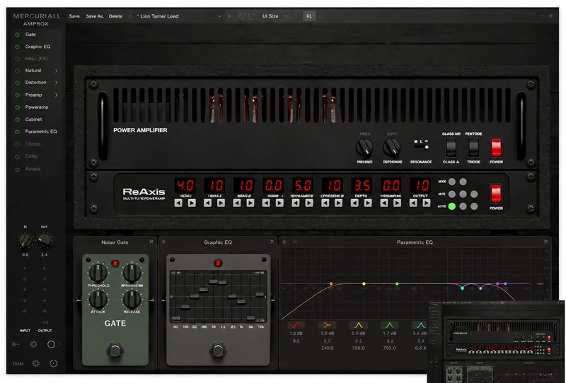The height and width of the screenshot is (383, 566).
Task: Expand the Preamp module chevron
Action: click(57, 95)
